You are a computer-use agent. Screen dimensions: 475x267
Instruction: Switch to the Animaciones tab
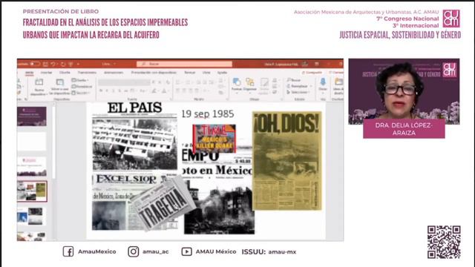pos(114,73)
